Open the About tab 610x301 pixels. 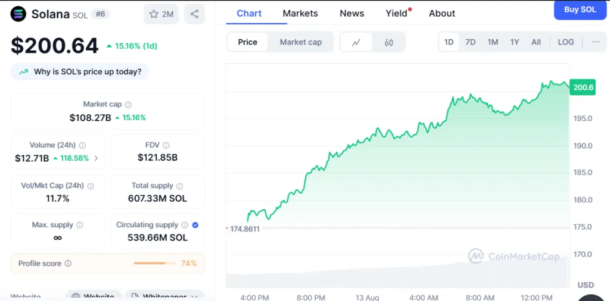coord(442,13)
